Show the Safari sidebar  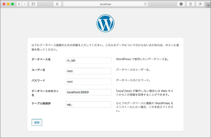click(33, 4)
